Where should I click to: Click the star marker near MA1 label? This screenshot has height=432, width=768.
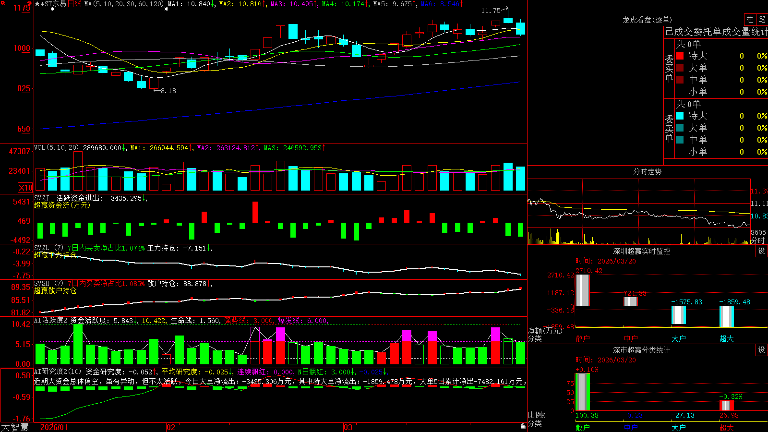pos(167,9)
